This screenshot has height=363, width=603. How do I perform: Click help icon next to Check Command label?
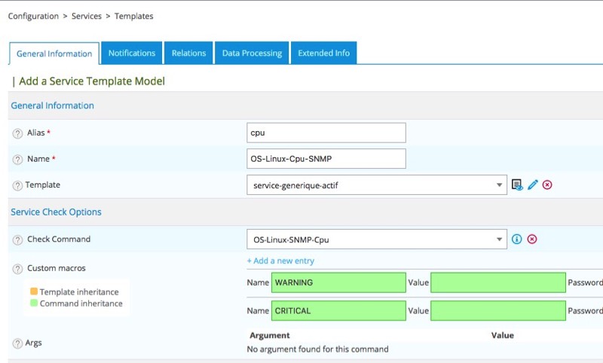(x=17, y=240)
